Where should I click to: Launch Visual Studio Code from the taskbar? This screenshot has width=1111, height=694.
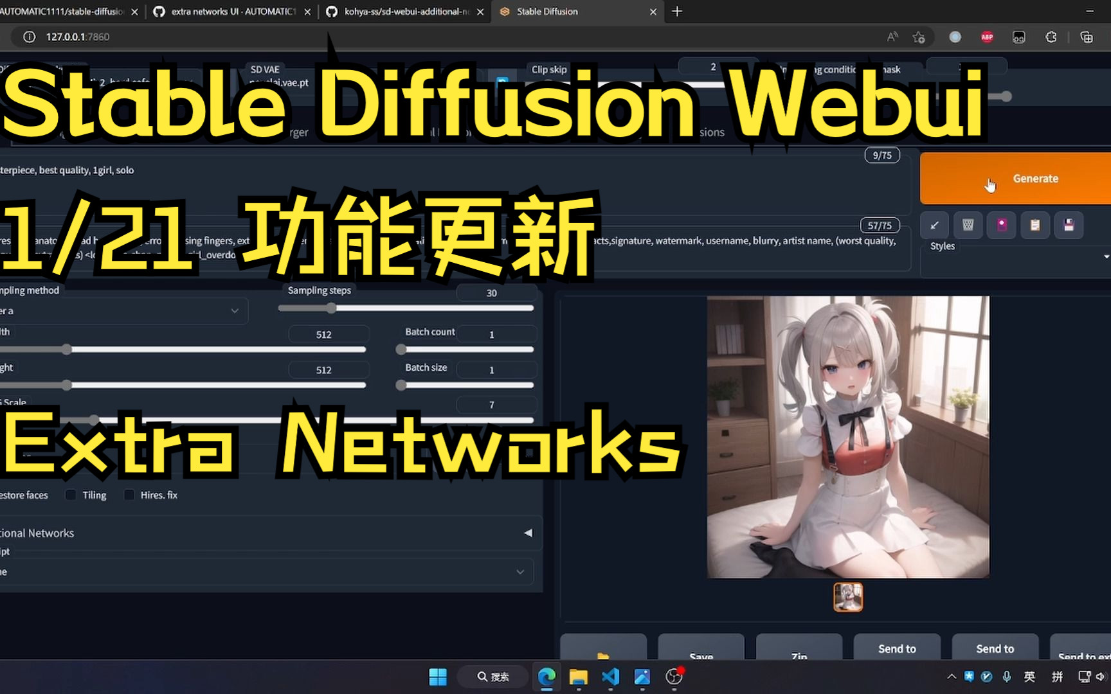coord(610,677)
